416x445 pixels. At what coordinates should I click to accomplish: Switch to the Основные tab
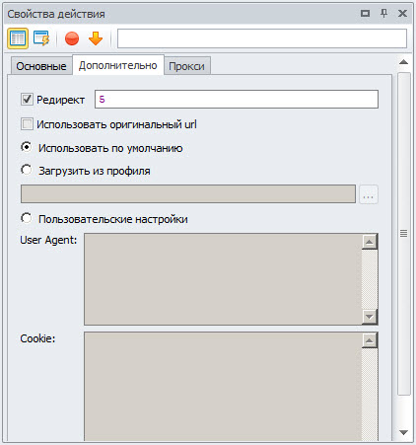tap(41, 66)
